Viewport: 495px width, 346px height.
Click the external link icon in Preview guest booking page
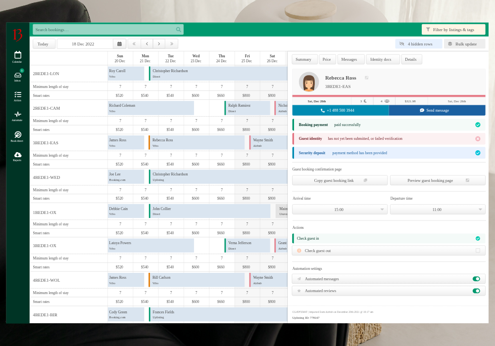pos(468,180)
